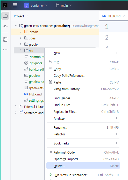Image resolution: width=128 pixels, height=180 pixels.
Task: Click the gradlew terminal script icon
Action: pyautogui.click(x=26, y=75)
